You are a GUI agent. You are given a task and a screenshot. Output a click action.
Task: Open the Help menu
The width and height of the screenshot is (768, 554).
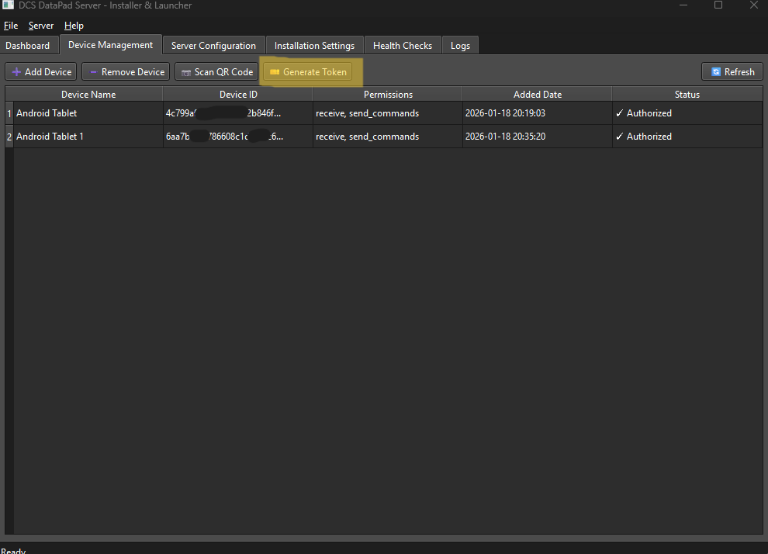[x=74, y=26]
